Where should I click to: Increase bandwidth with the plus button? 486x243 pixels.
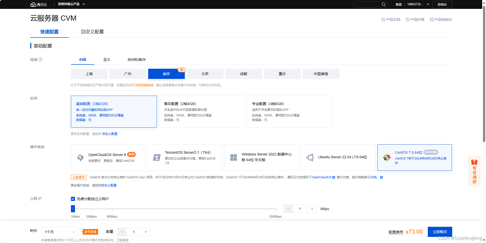pos(312,209)
